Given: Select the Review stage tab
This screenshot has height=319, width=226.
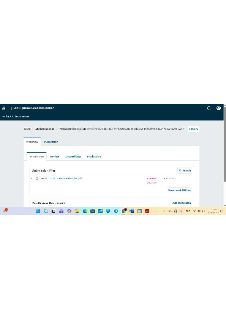Looking at the screenshot, I should pos(54,156).
